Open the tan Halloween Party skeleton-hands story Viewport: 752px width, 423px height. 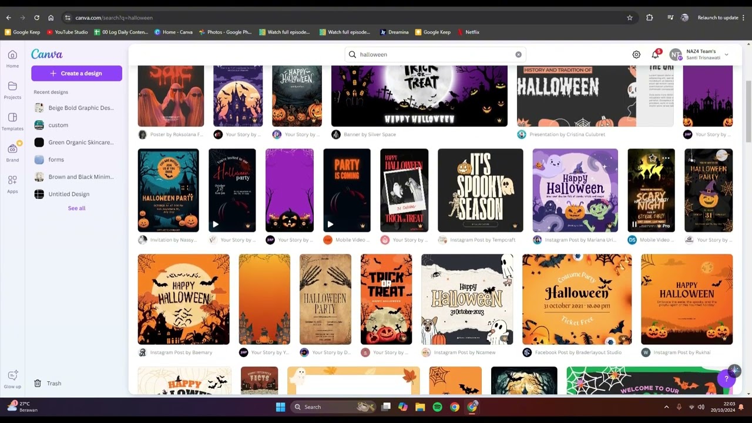pos(325,300)
